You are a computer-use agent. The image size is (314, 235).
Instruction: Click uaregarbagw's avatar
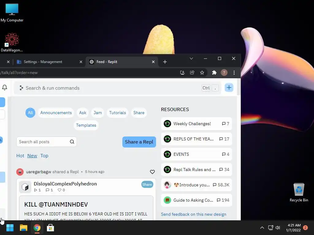20,172
